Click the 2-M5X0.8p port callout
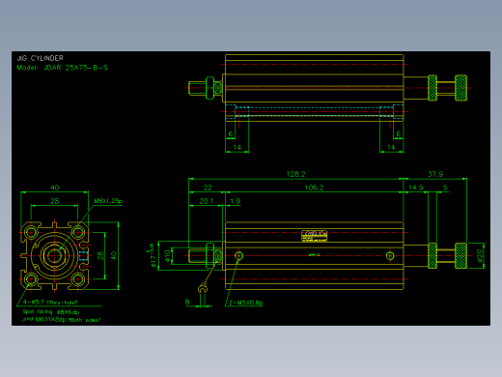 pos(246,303)
